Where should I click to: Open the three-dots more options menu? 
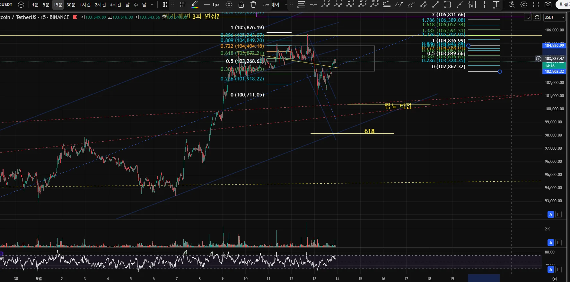[266, 4]
